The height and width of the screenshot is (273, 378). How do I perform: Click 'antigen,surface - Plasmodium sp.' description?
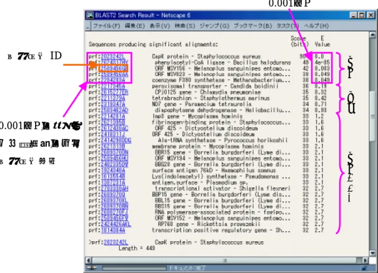[x=200, y=182]
